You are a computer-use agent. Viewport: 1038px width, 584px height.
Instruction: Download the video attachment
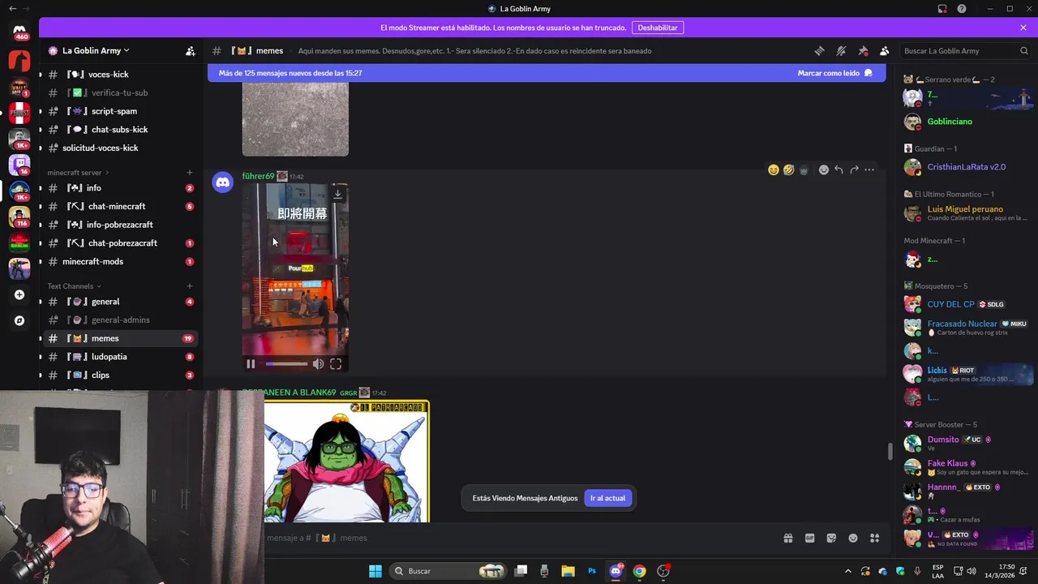[337, 194]
